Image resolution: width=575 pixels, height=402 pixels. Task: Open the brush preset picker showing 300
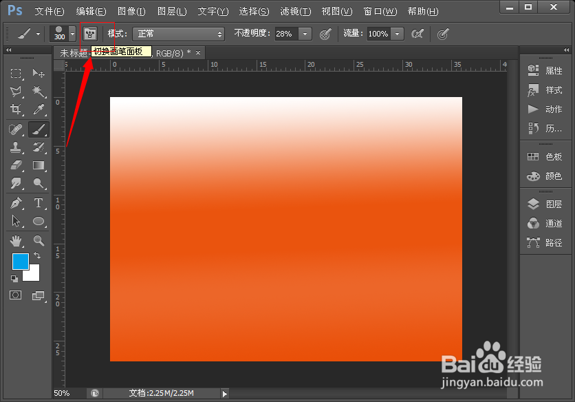tap(63, 34)
